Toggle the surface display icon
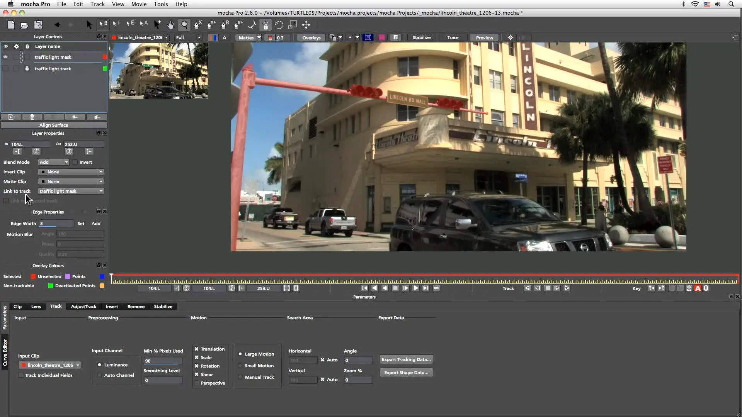 click(368, 37)
